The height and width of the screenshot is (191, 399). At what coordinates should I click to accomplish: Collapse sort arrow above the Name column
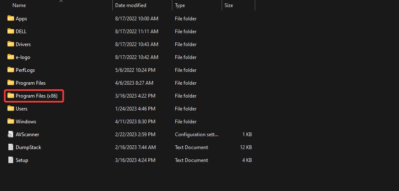pyautogui.click(x=61, y=1)
